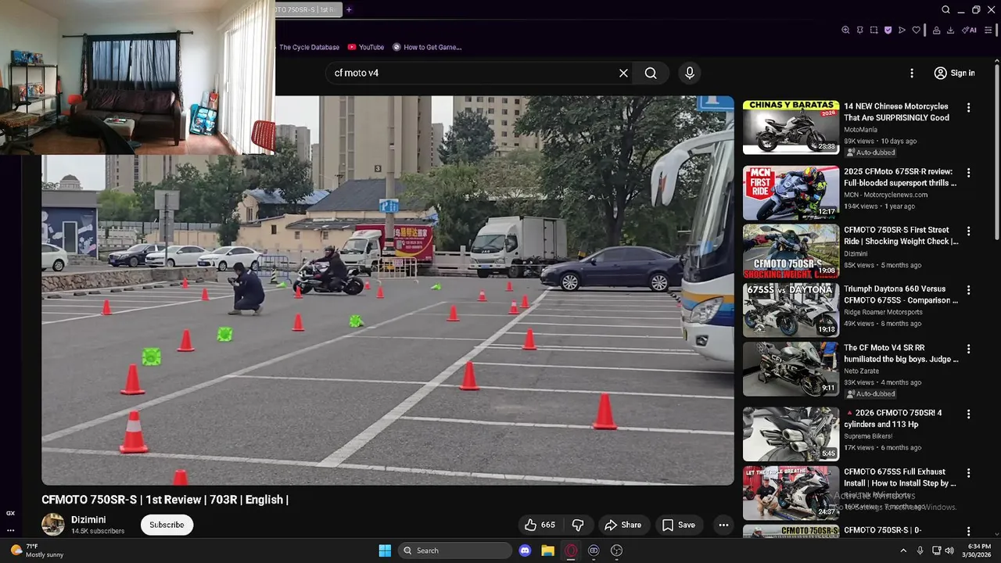Click the Share button
The image size is (1001, 563).
[623, 525]
